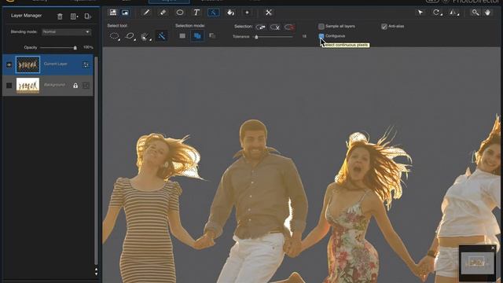503x283 pixels.
Task: Select the Hand pan tool
Action: [487, 13]
